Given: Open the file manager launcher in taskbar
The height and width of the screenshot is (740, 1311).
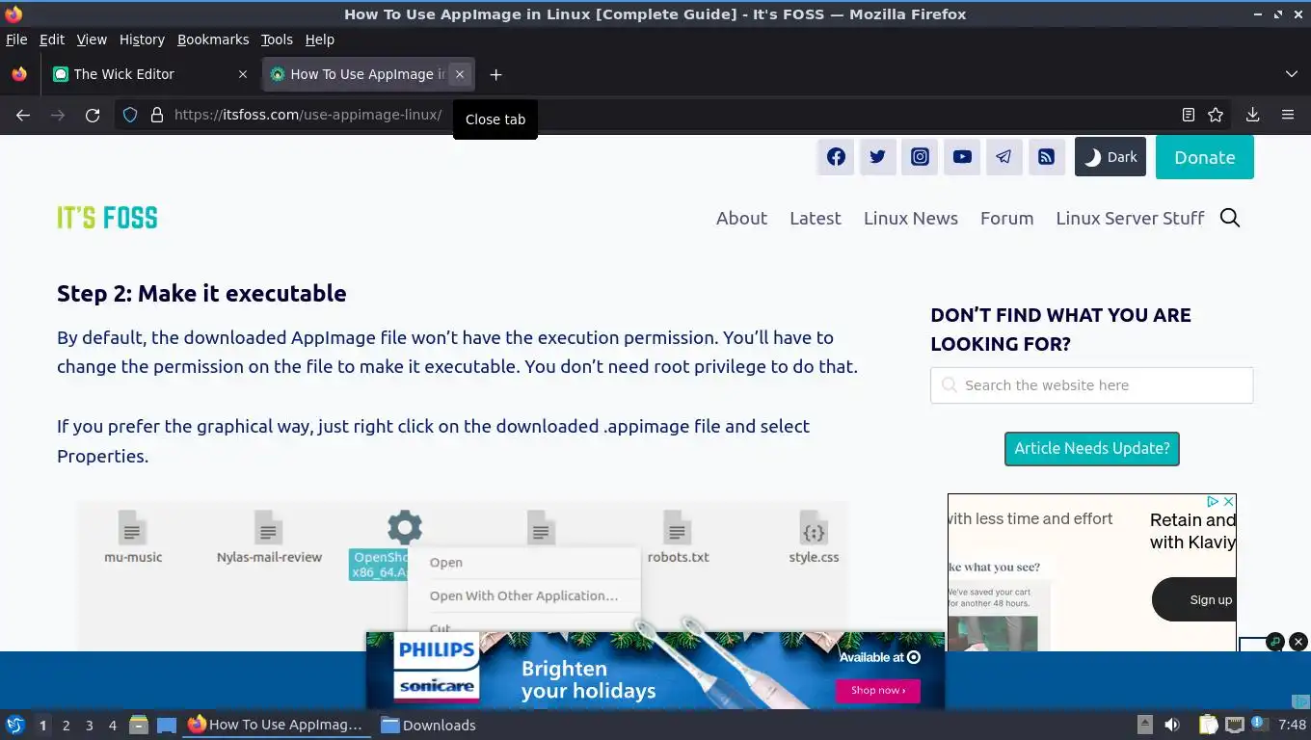Looking at the screenshot, I should 138,725.
